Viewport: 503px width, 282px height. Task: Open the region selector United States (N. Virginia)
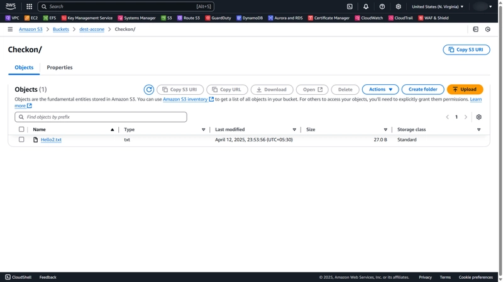point(438,6)
